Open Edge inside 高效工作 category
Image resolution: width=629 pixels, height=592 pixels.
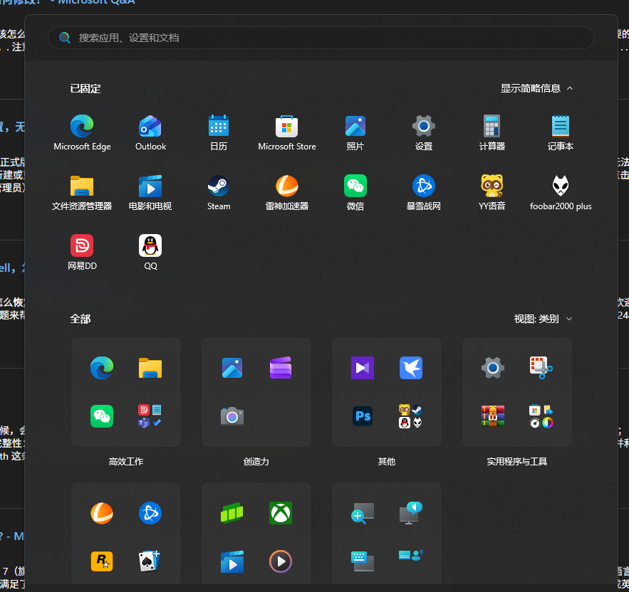click(102, 368)
